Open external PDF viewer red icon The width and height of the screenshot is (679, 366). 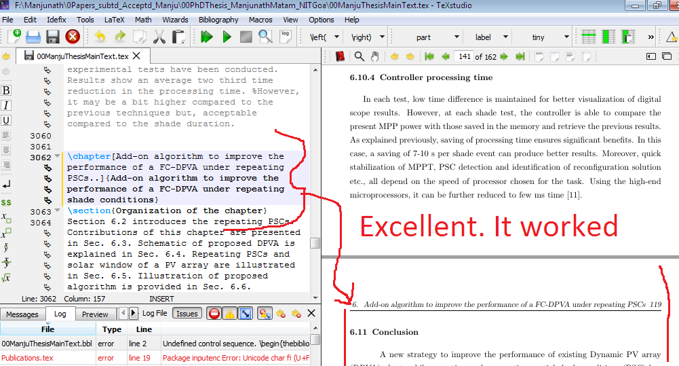(x=340, y=56)
